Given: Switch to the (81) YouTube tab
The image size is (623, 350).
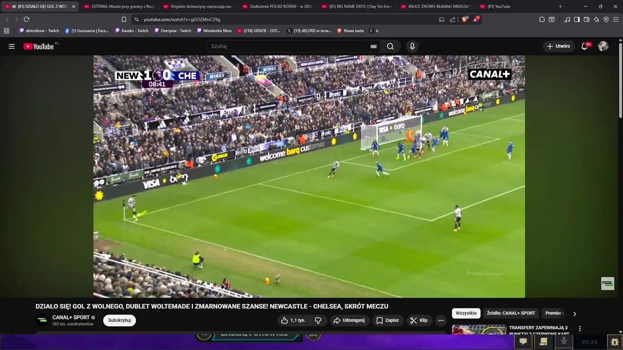Looking at the screenshot, I should (514, 6).
